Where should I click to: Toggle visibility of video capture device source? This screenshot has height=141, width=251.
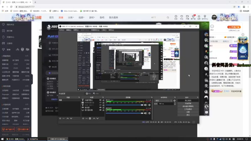pos(100,102)
